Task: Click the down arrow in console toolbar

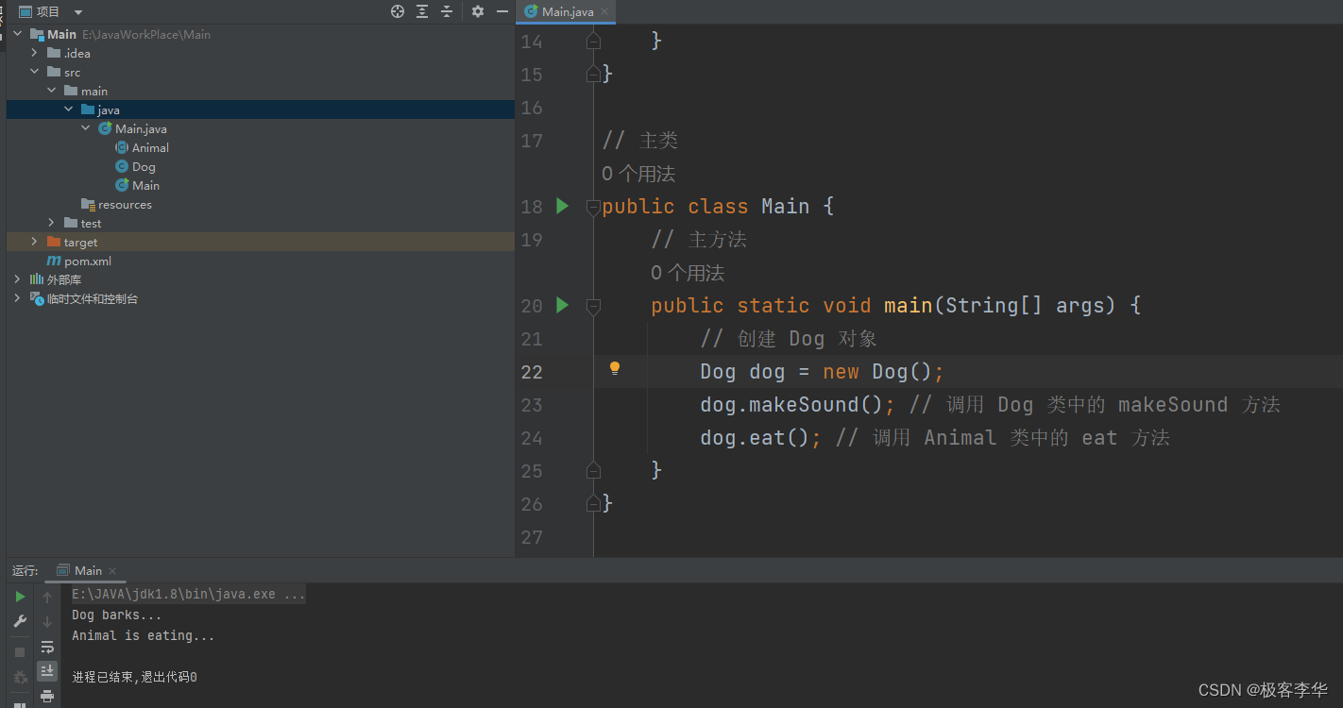Action: pyautogui.click(x=47, y=621)
